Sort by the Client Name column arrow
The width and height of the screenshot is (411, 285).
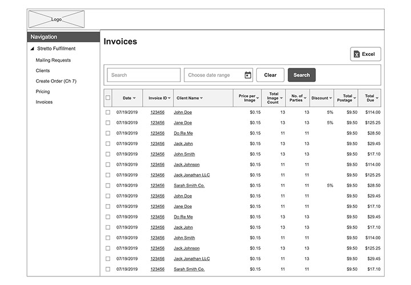202,98
